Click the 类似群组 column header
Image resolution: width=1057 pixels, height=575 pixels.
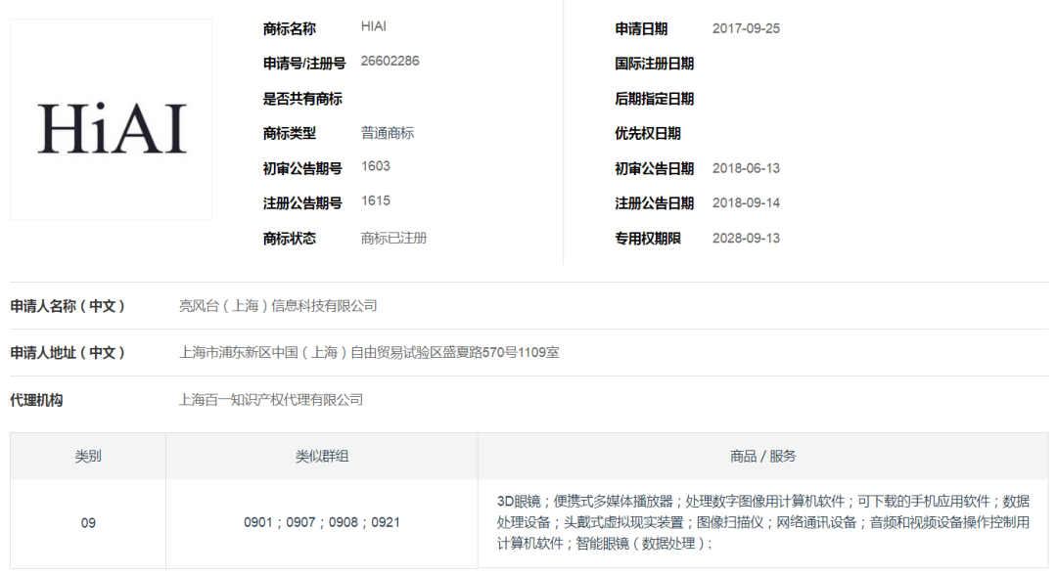[x=322, y=457]
